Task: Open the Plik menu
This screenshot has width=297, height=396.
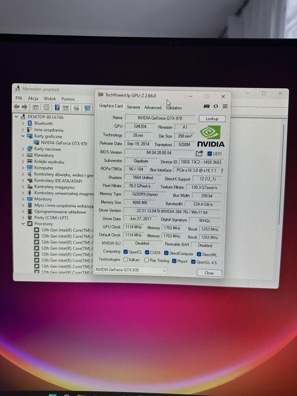Action: point(19,98)
